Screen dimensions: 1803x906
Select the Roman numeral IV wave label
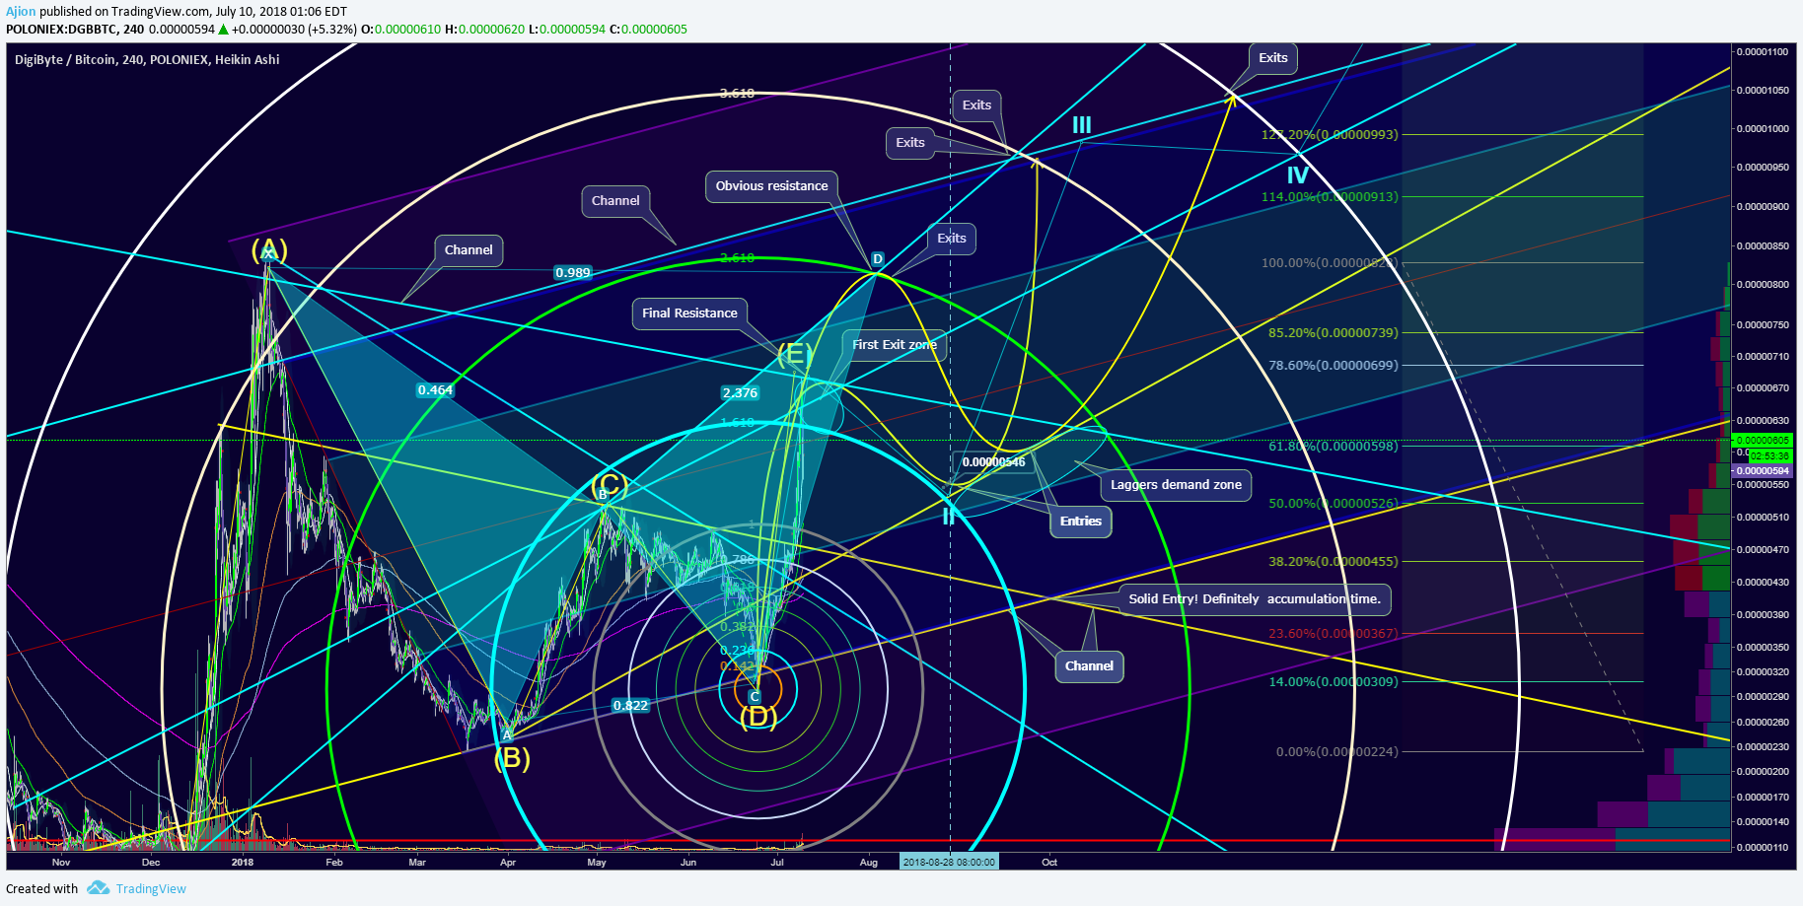[x=1298, y=175]
